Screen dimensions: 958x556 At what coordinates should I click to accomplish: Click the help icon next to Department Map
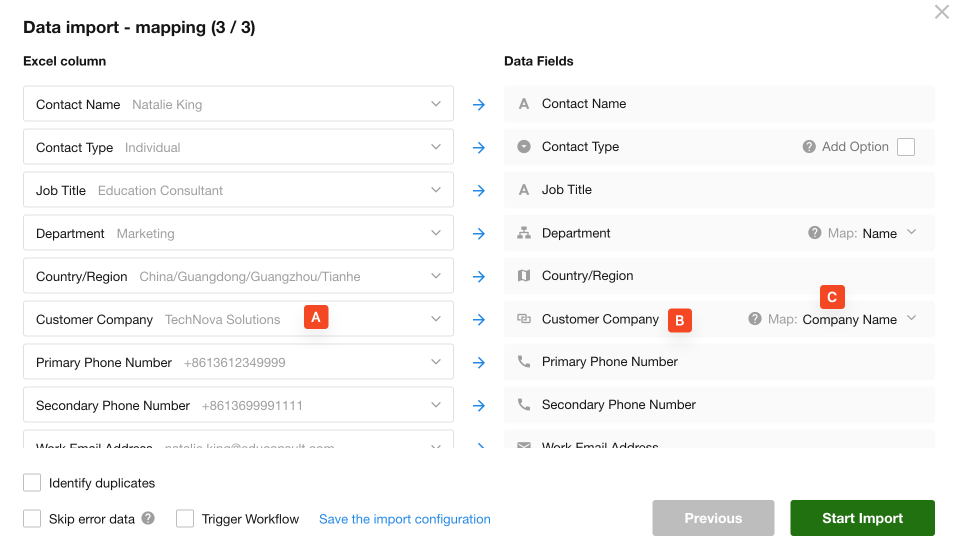(x=814, y=232)
